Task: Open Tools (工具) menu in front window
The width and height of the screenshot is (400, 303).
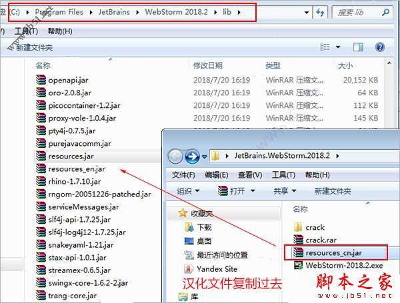Action: [284, 175]
